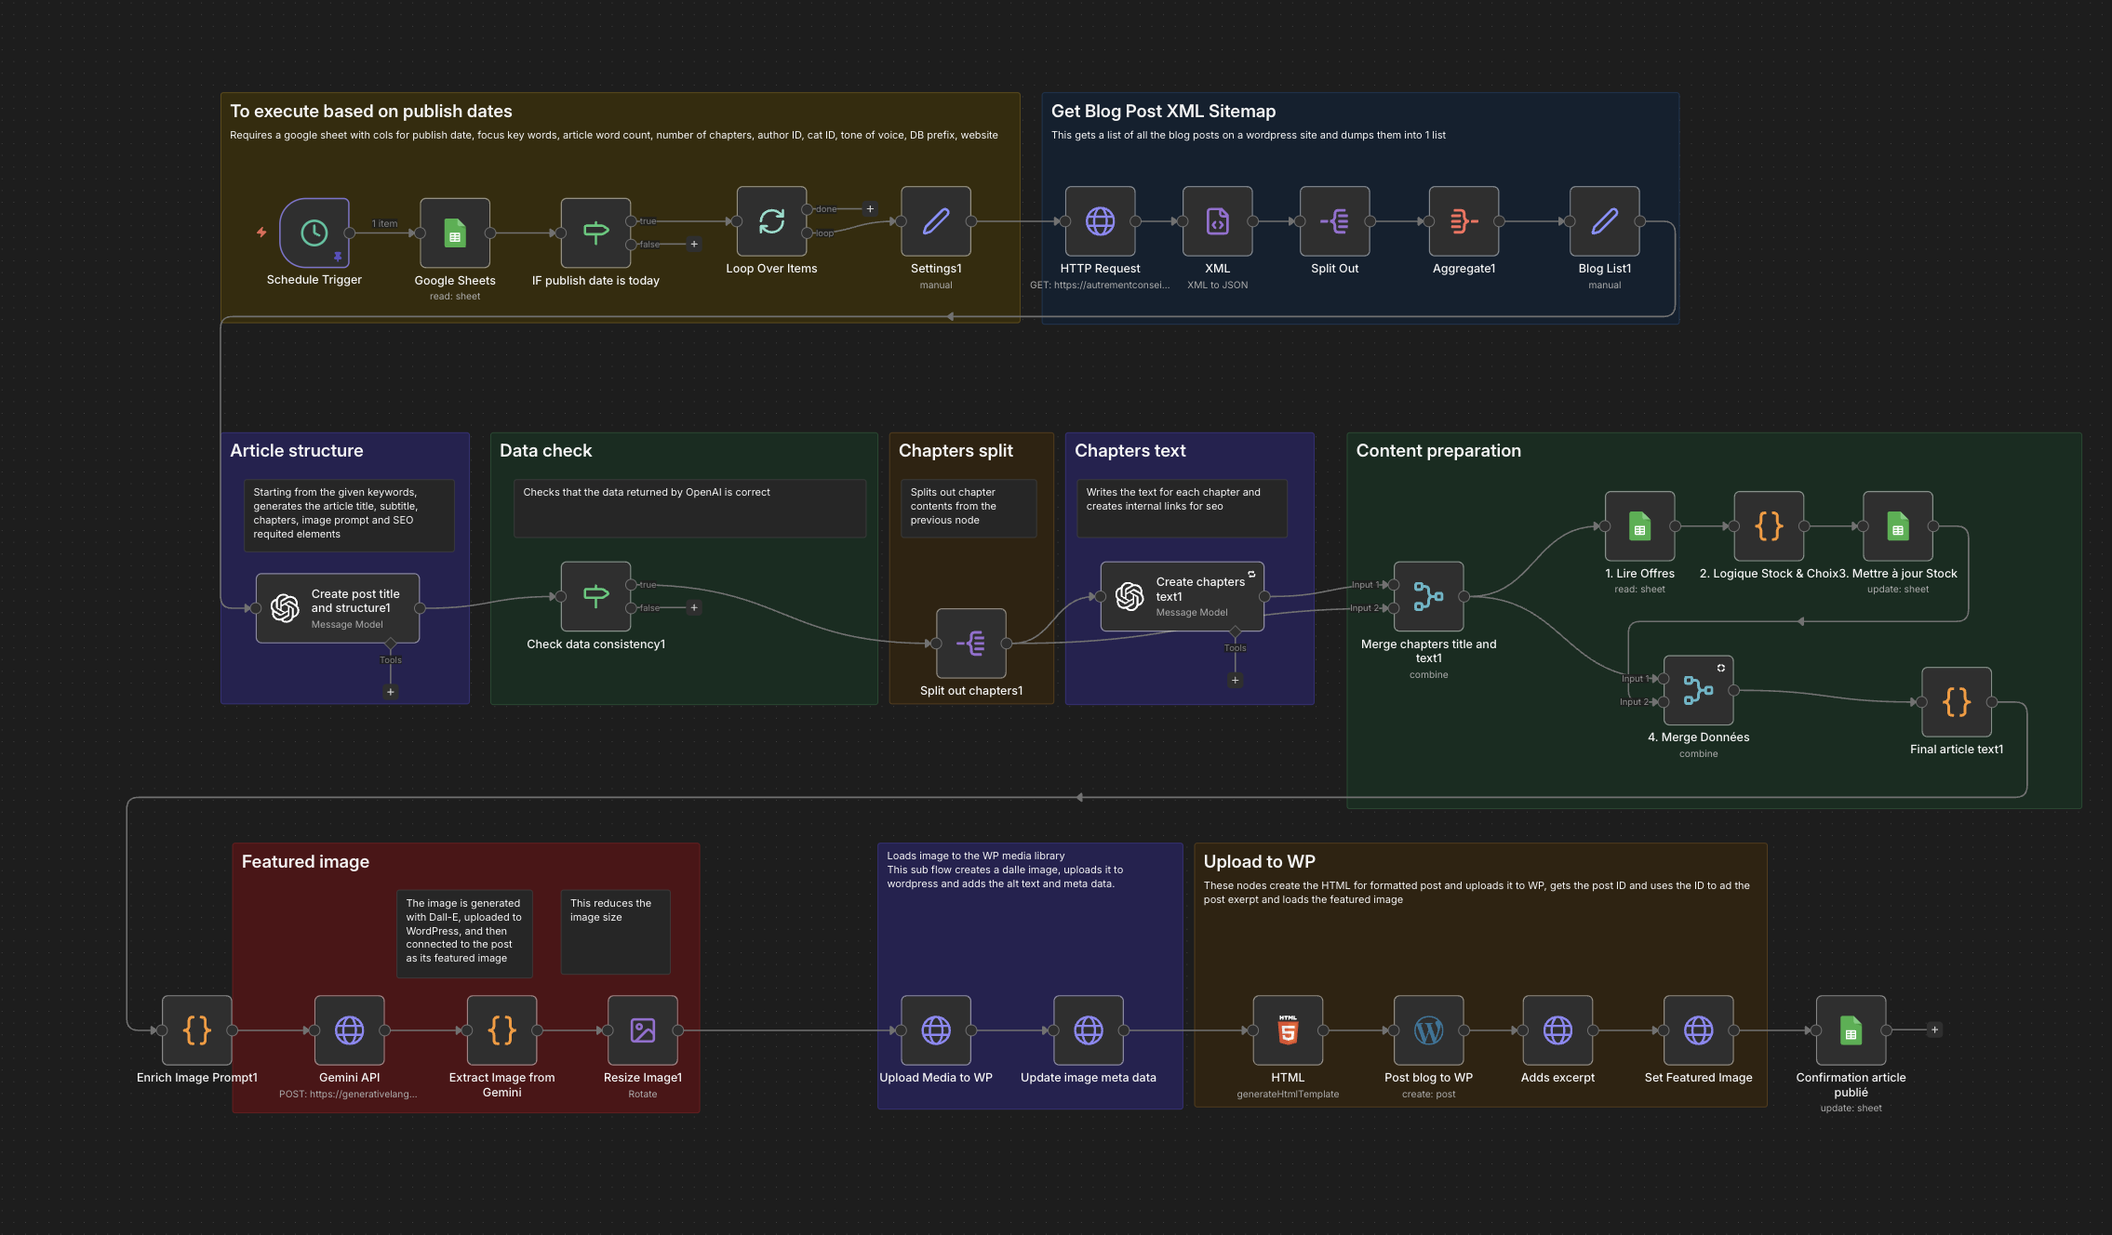Click the WordPress 'Post blog to WP' node
This screenshot has height=1235, width=2112.
(x=1427, y=1030)
